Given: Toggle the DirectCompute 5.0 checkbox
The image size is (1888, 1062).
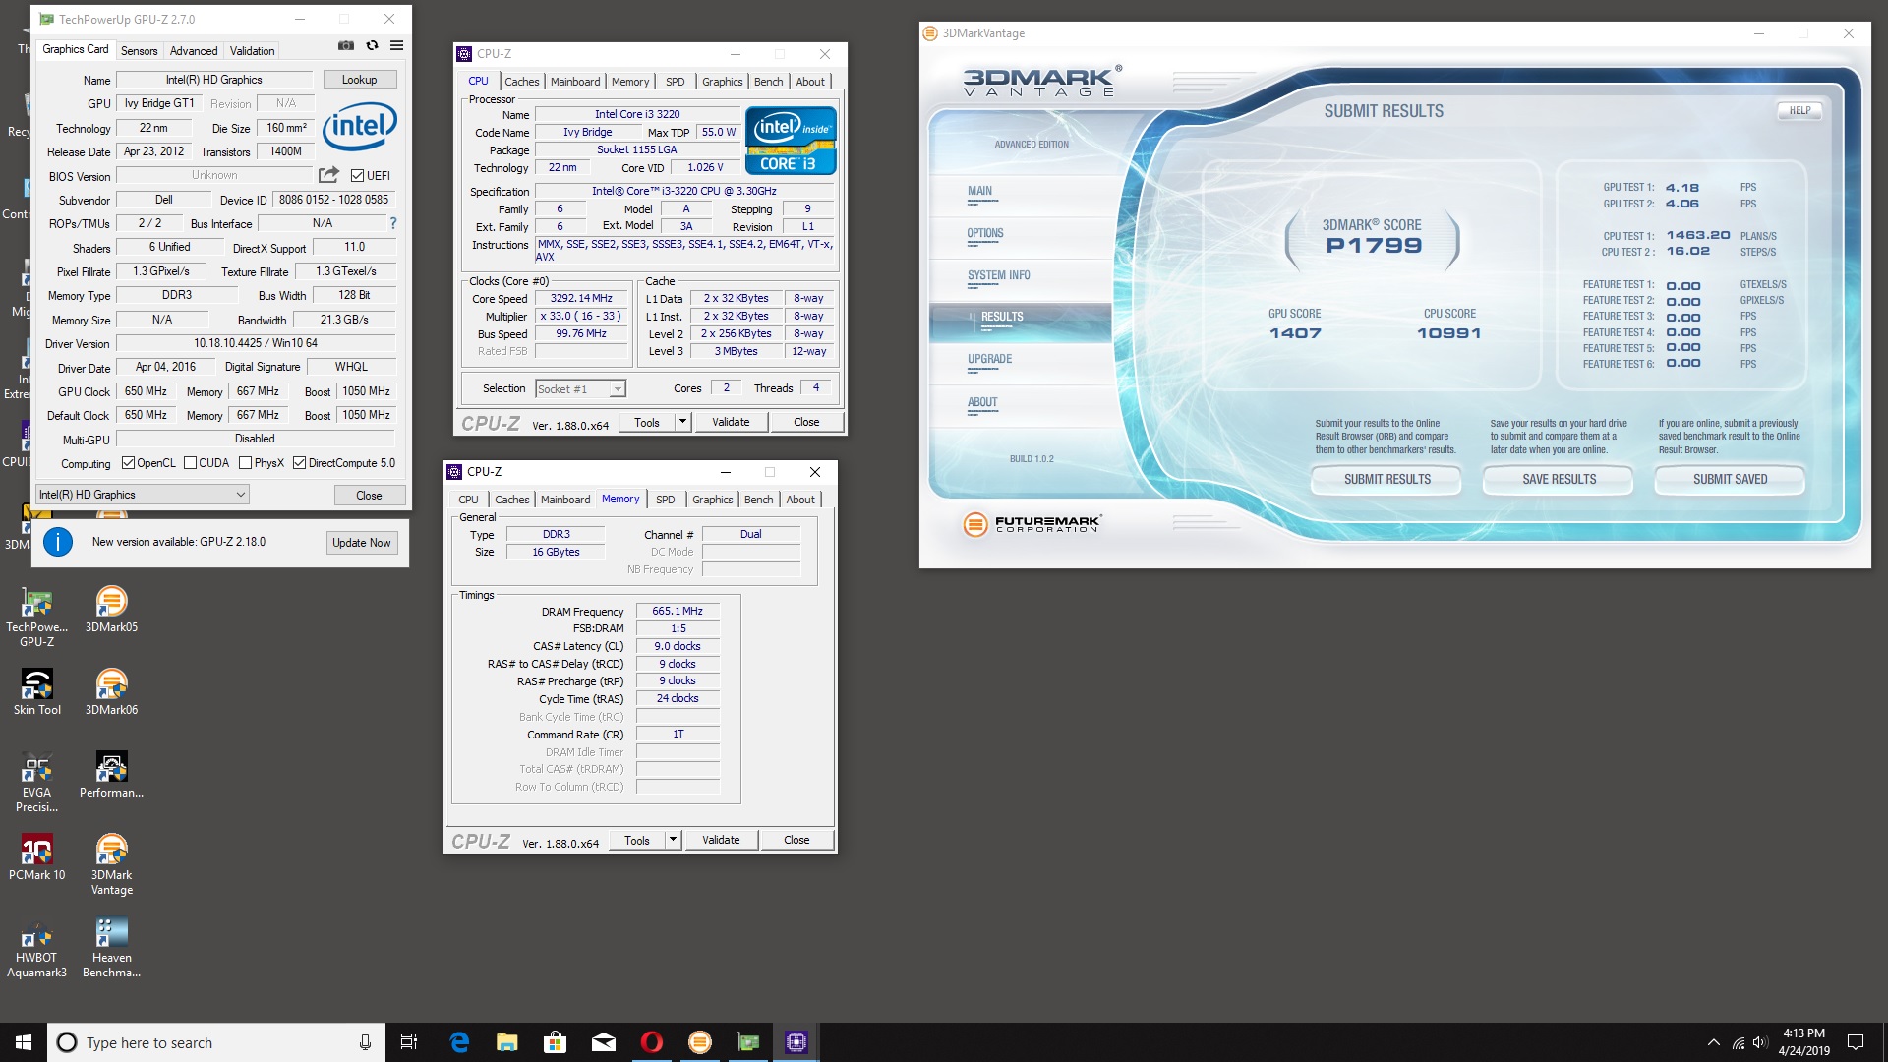Looking at the screenshot, I should tap(299, 463).
